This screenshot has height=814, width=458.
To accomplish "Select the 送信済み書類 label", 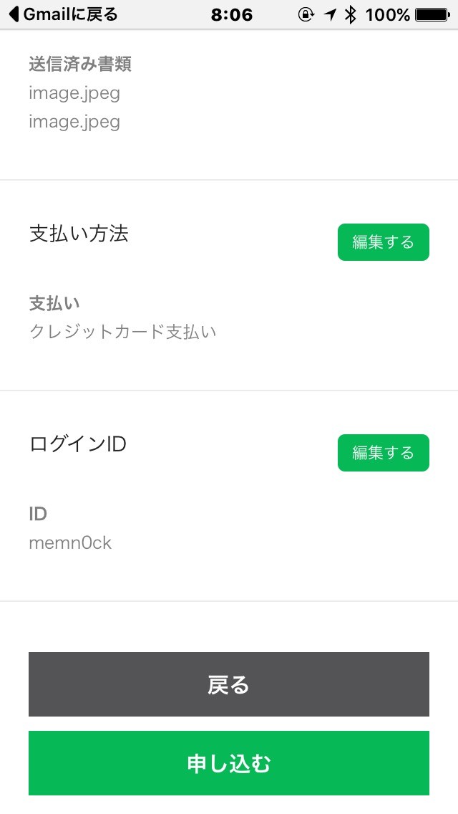I will pyautogui.click(x=80, y=64).
